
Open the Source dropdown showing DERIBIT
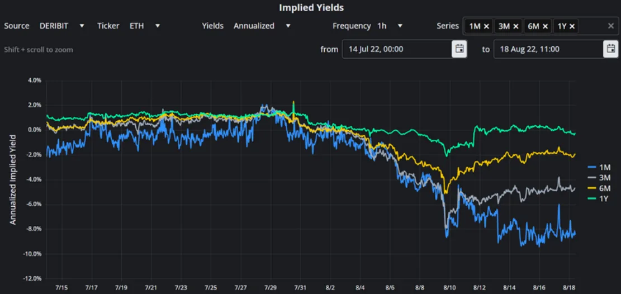coord(62,26)
